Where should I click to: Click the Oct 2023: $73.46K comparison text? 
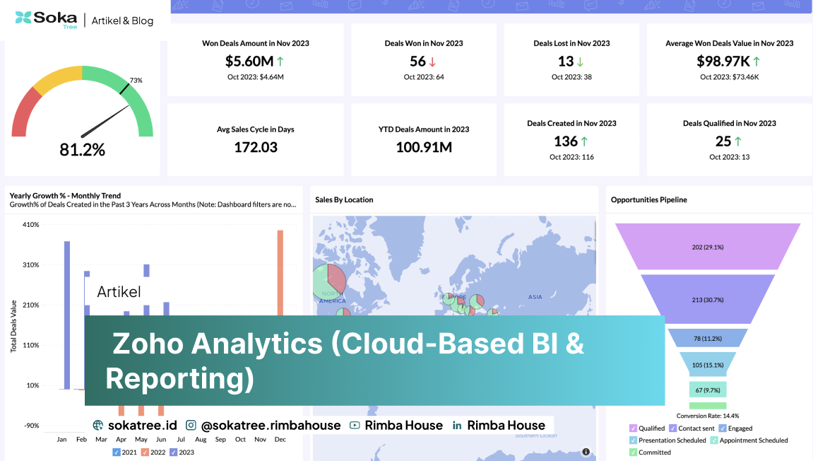pyautogui.click(x=730, y=77)
